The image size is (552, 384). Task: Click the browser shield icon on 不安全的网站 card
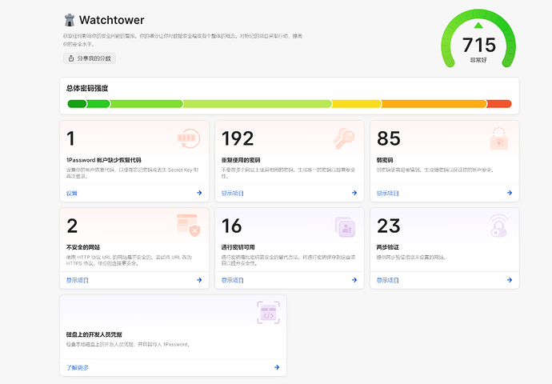[x=189, y=226]
